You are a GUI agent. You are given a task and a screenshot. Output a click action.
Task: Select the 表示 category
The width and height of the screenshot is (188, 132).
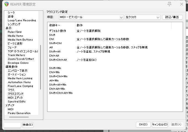coord(9,28)
